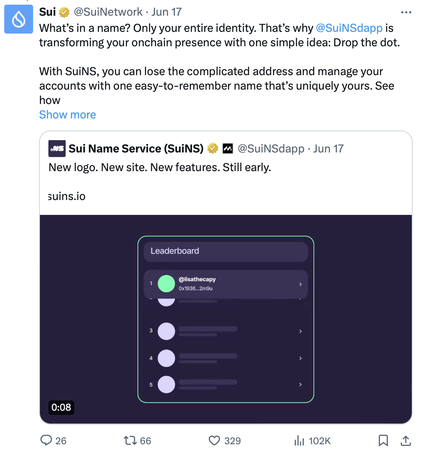Share post via upload arrow icon

coord(406,440)
